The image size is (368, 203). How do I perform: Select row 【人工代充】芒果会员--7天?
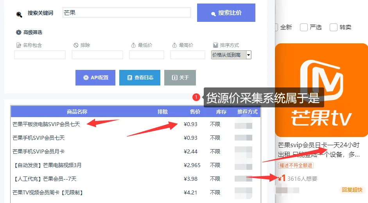[135, 179]
